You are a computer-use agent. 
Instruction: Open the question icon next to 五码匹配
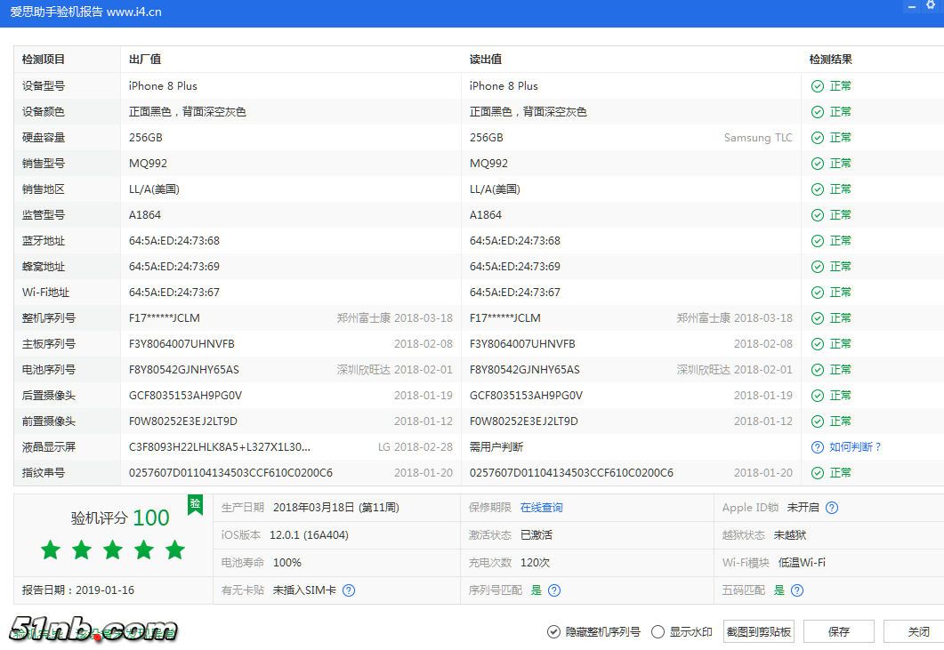tap(797, 590)
